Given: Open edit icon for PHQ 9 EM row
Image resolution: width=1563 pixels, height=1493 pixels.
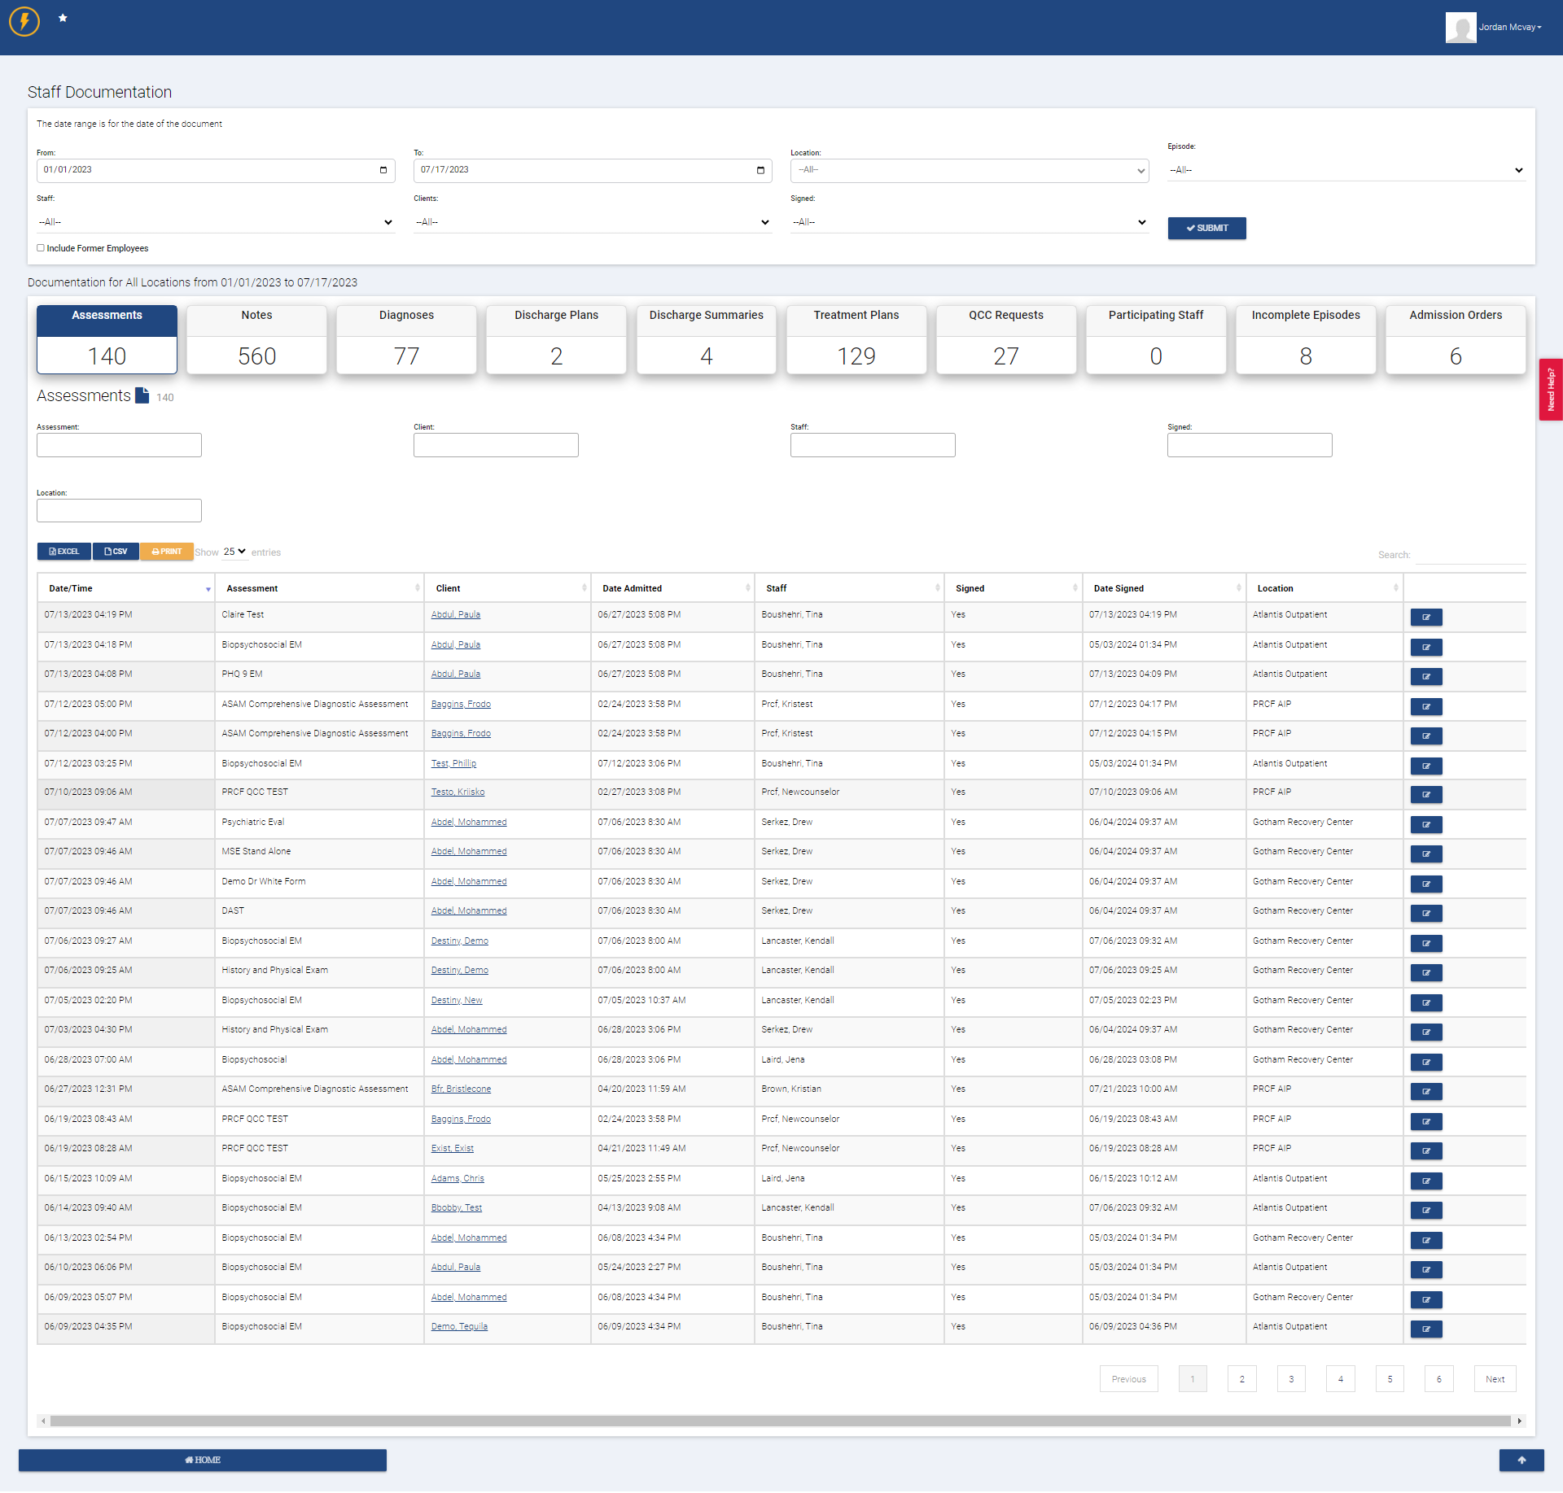Looking at the screenshot, I should [x=1426, y=677].
